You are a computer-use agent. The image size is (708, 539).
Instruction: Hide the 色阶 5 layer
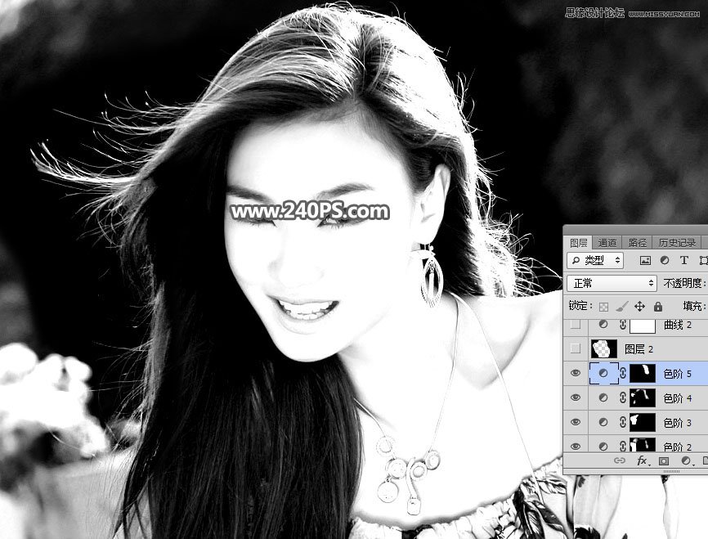pos(576,373)
